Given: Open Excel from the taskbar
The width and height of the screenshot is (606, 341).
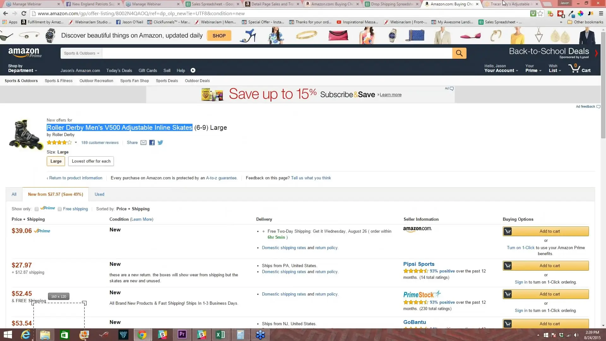Looking at the screenshot, I should [220, 335].
